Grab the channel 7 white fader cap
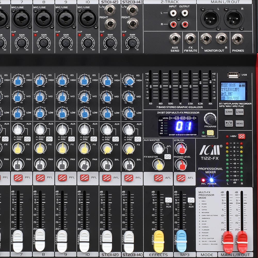Screen dimensions: 258x258 [x=18, y=241]
